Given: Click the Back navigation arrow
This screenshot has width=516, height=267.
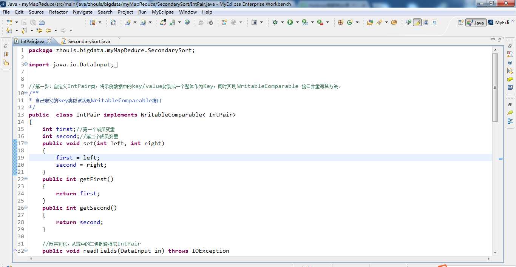Looking at the screenshot, I should 48,30.
